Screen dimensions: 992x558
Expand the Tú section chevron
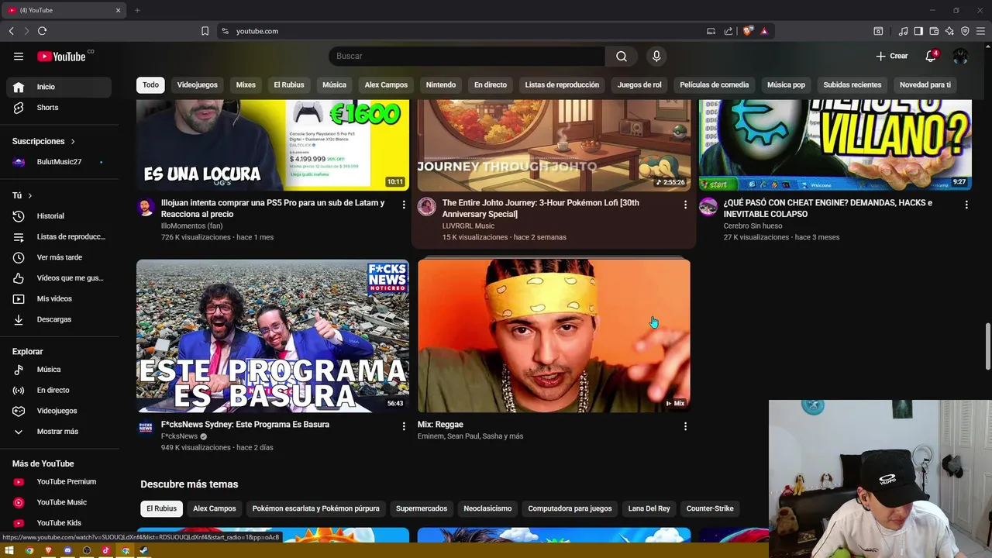pyautogui.click(x=30, y=196)
